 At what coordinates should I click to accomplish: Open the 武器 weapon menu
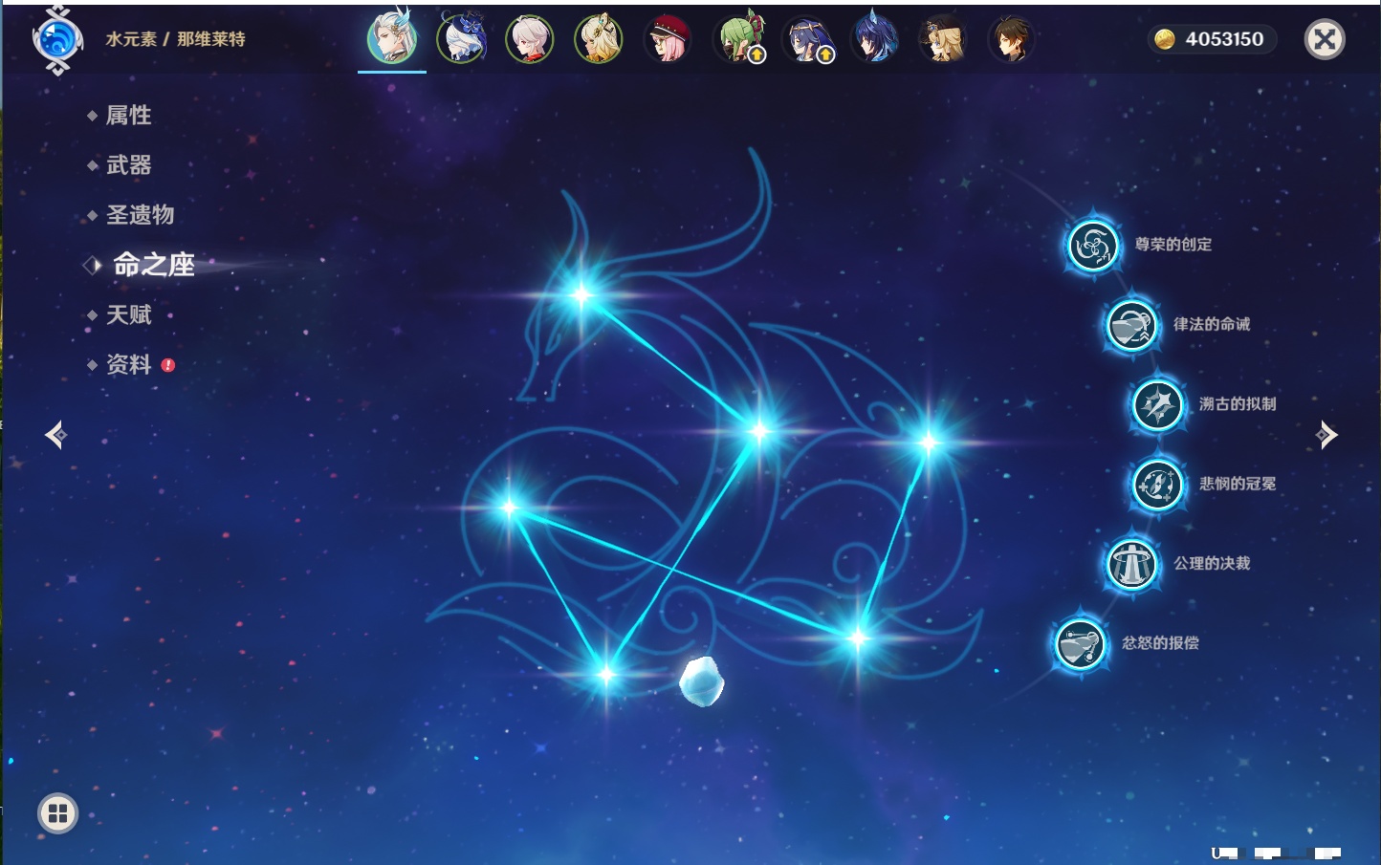tap(128, 165)
